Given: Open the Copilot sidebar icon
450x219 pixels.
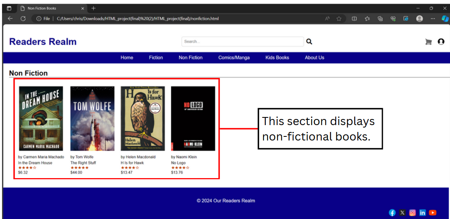Looking at the screenshot, I should click(445, 19).
